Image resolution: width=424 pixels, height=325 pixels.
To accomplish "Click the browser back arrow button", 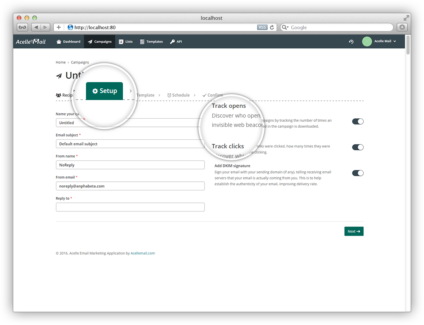I will pyautogui.click(x=36, y=27).
